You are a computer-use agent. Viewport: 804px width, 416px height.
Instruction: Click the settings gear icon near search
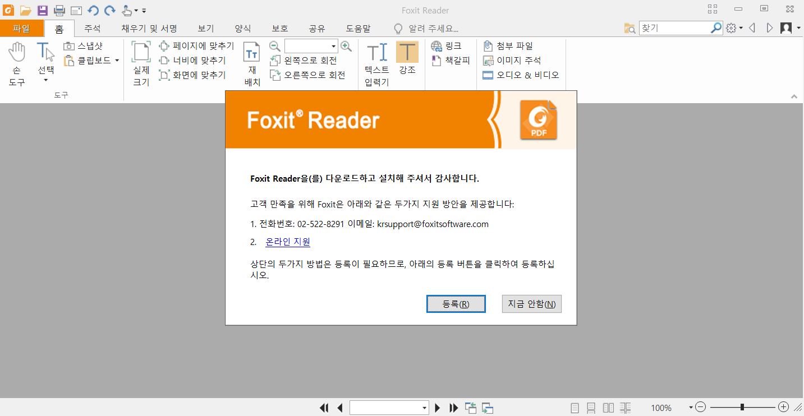pyautogui.click(x=731, y=28)
